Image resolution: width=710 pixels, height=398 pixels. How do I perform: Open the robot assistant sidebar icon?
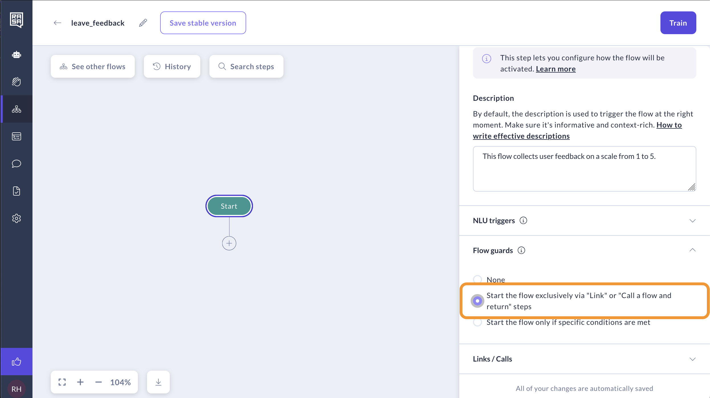[x=17, y=55]
